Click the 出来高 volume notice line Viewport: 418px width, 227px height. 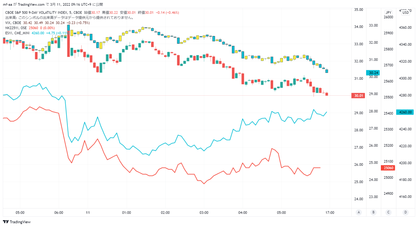(x=69, y=18)
